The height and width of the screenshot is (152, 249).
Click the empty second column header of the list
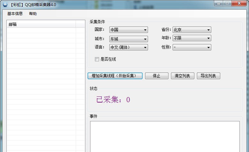[80, 24]
